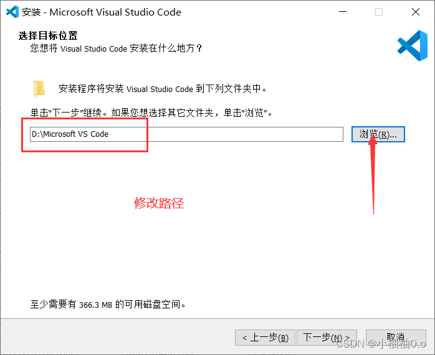Click the instruction text 单击"下一步"继续
The image size is (435, 355).
[x=69, y=113]
